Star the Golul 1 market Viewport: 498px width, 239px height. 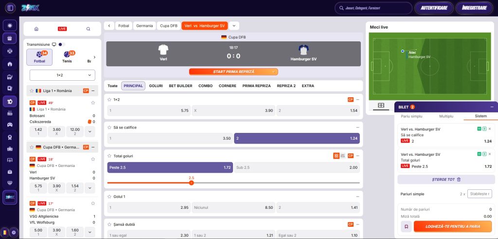click(x=109, y=197)
